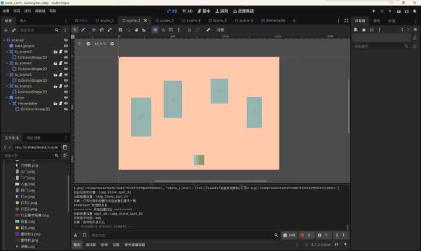Choose the Pan Mode hand tool
The height and width of the screenshot is (251, 421).
tap(136, 30)
